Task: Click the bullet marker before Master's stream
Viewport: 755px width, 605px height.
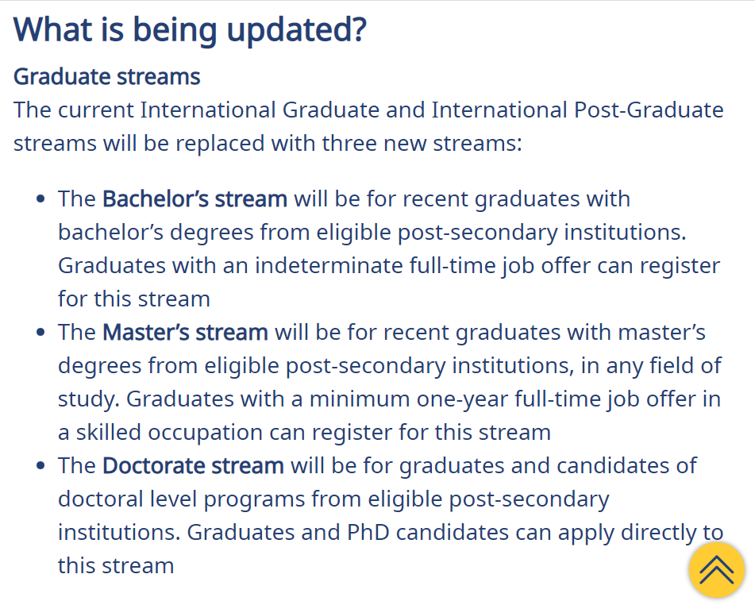Action: (41, 333)
